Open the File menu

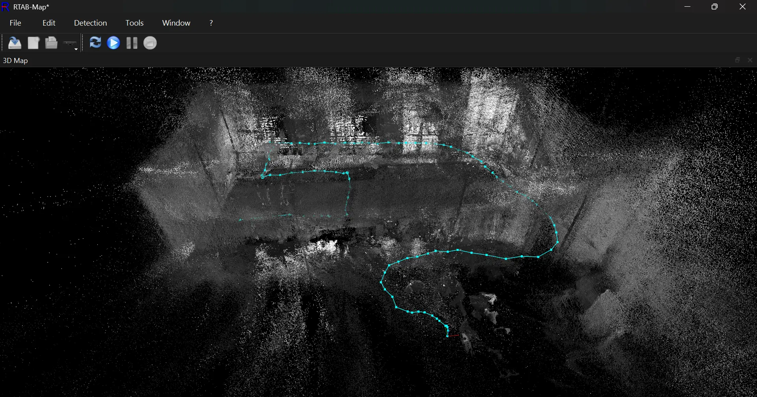tap(15, 23)
